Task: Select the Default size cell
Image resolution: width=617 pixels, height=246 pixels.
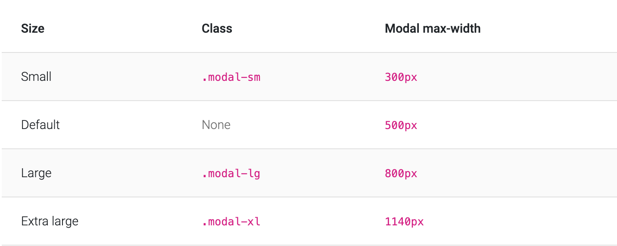Action: [41, 125]
